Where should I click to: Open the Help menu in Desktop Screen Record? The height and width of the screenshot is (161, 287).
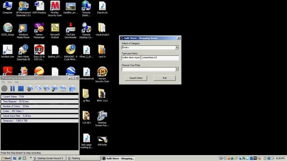[x=17, y=82]
